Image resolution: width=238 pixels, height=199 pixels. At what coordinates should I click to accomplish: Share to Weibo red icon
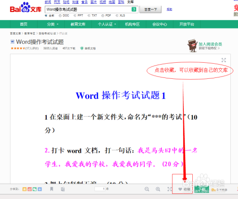30,189
